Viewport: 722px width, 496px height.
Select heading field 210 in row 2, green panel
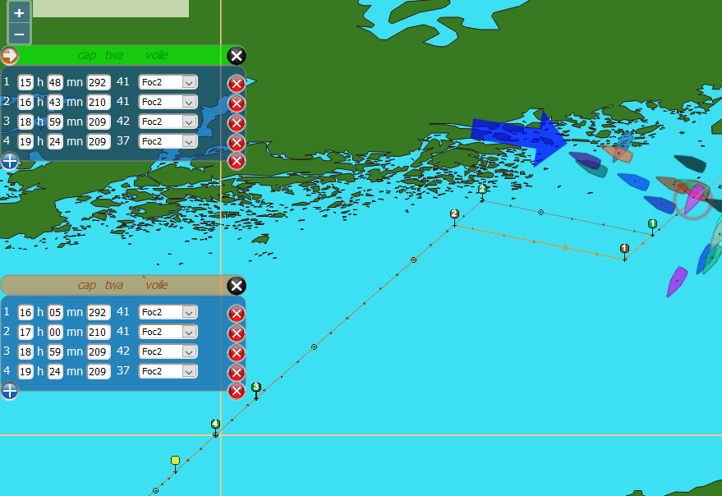coord(99,102)
